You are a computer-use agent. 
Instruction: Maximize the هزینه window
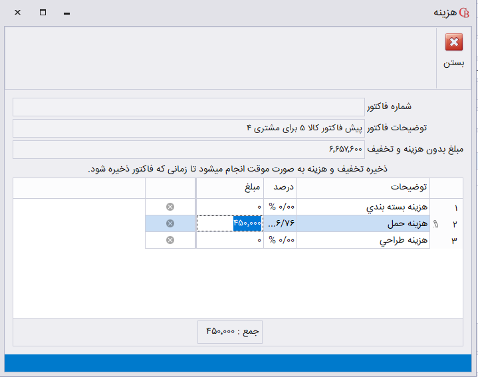(43, 13)
